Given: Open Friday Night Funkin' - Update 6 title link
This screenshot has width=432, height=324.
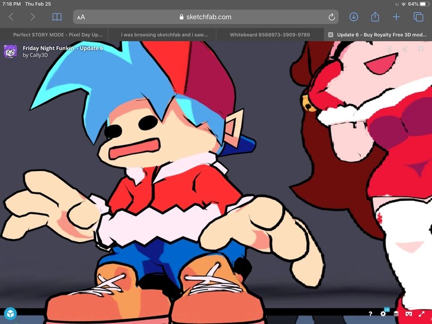Looking at the screenshot, I should tap(63, 48).
